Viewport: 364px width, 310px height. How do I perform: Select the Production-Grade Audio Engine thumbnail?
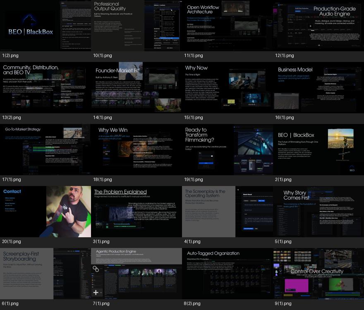click(x=318, y=26)
